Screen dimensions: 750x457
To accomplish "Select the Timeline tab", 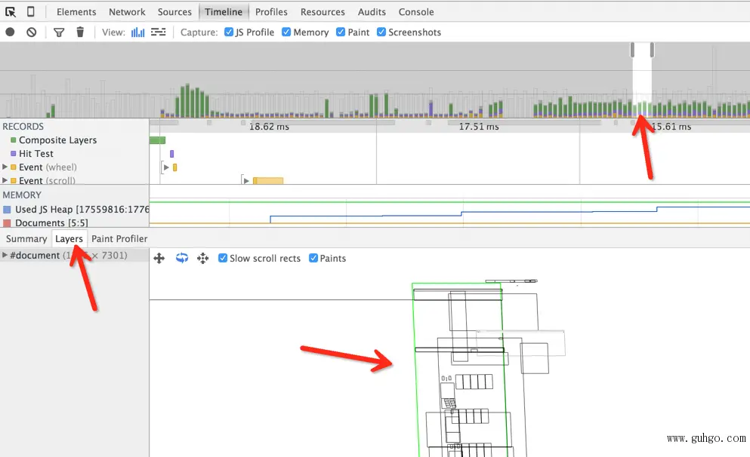I will point(224,11).
